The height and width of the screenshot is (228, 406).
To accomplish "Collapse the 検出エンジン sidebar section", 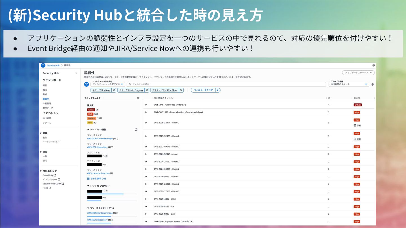I will [x=41, y=171].
